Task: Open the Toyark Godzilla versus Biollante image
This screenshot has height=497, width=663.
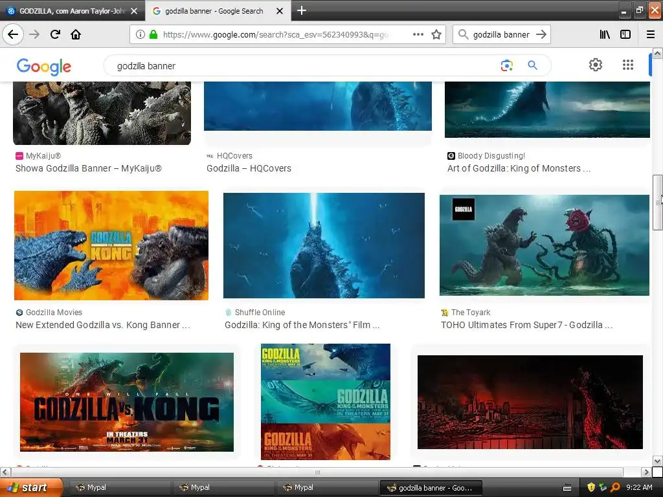Action: (x=544, y=245)
